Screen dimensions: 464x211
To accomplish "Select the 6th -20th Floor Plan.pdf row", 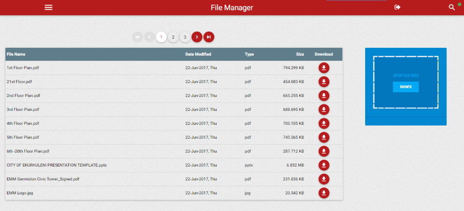I will [x=28, y=151].
